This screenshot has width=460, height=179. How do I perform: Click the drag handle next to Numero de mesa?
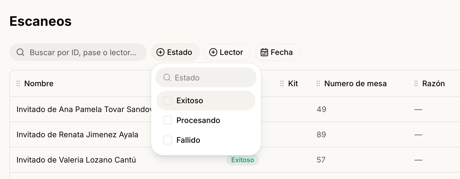318,83
